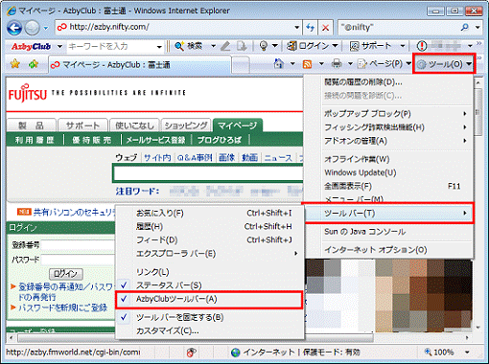Open the Favorites Center star icon

[15, 64]
